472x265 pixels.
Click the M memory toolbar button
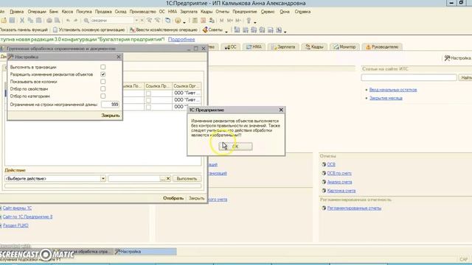221,21
